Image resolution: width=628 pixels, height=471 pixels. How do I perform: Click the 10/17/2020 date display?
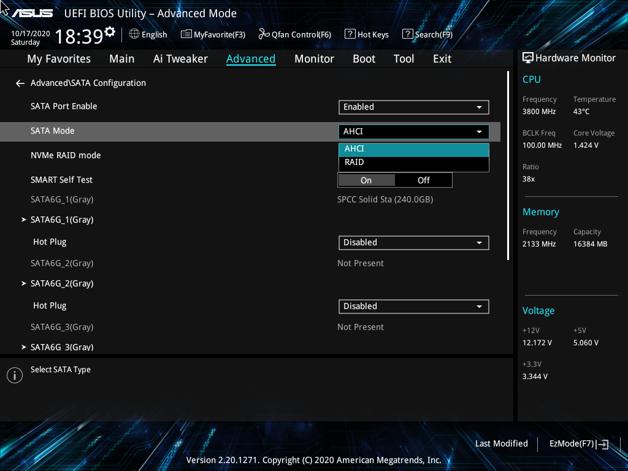31,34
